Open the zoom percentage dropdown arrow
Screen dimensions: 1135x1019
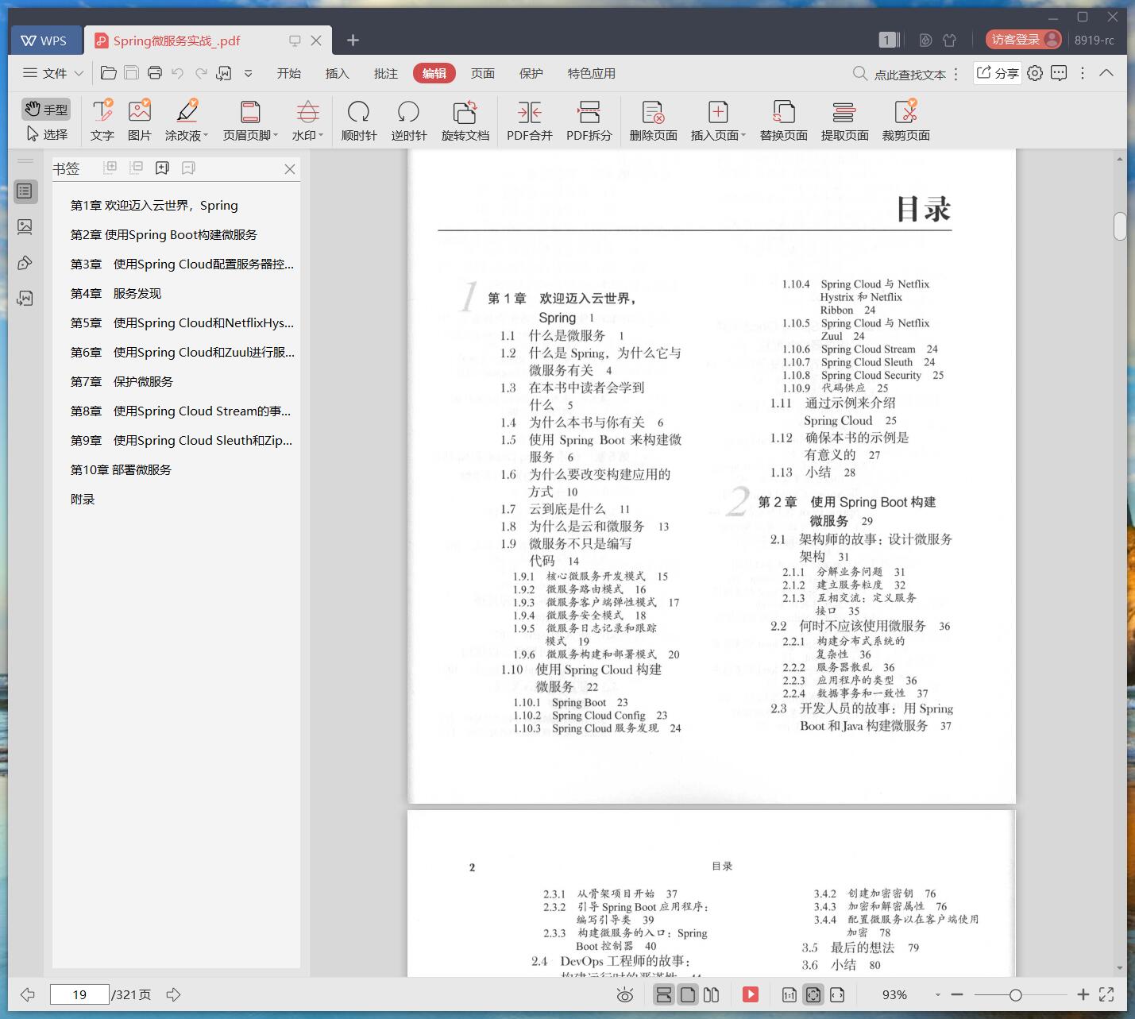click(937, 994)
